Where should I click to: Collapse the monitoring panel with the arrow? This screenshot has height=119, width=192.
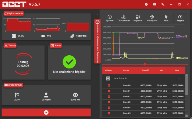pos(97,15)
